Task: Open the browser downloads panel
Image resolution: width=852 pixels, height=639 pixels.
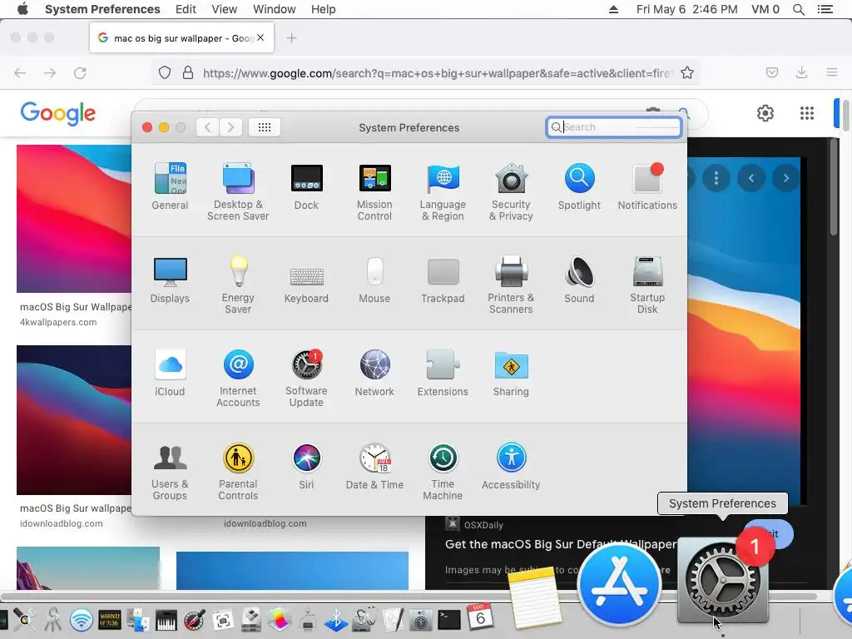Action: 801,72
